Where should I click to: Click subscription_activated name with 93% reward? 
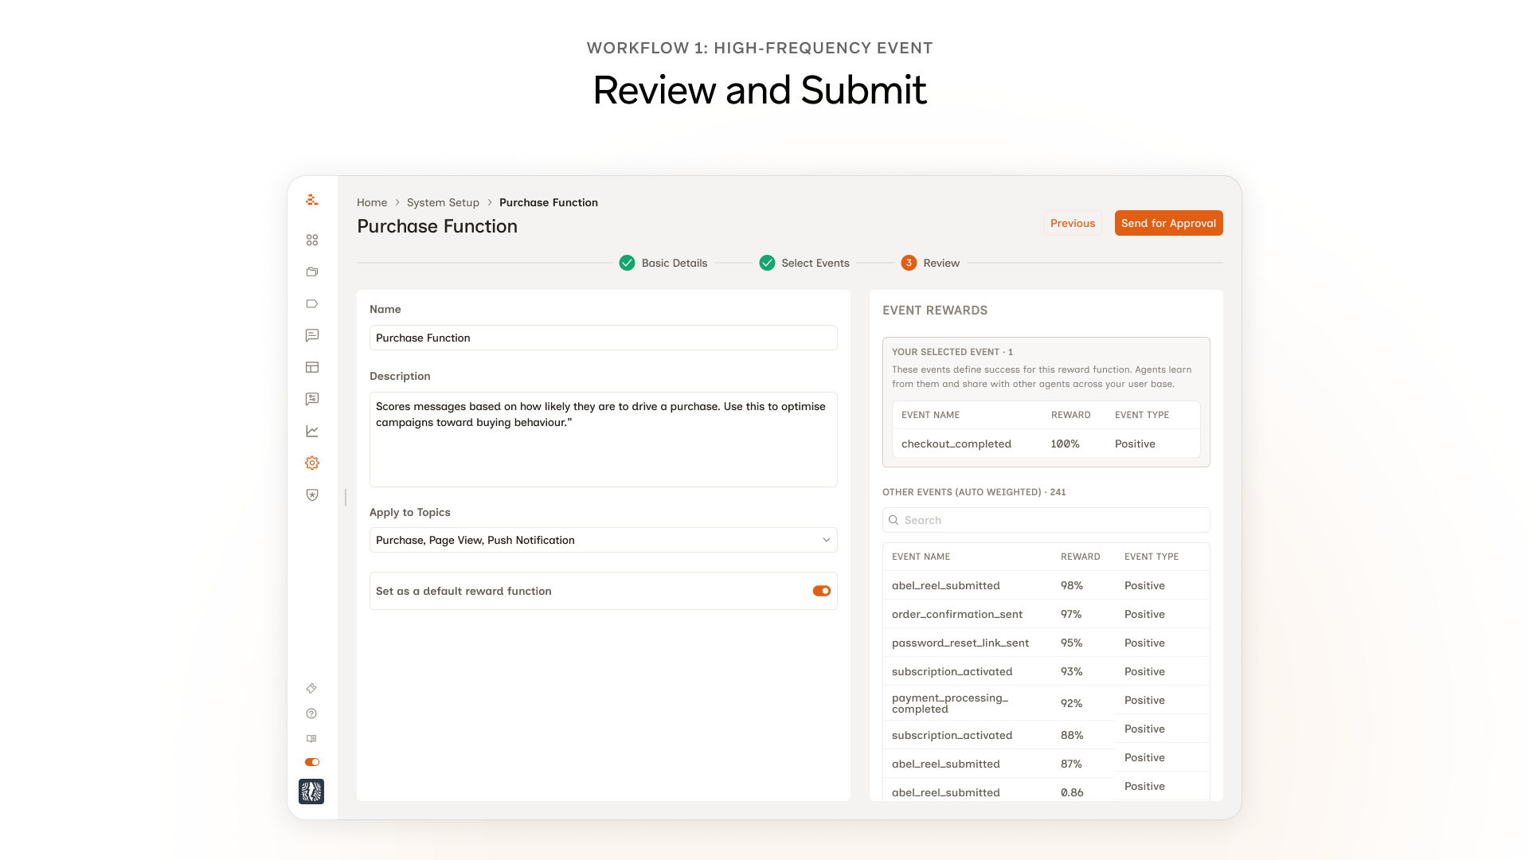[952, 671]
